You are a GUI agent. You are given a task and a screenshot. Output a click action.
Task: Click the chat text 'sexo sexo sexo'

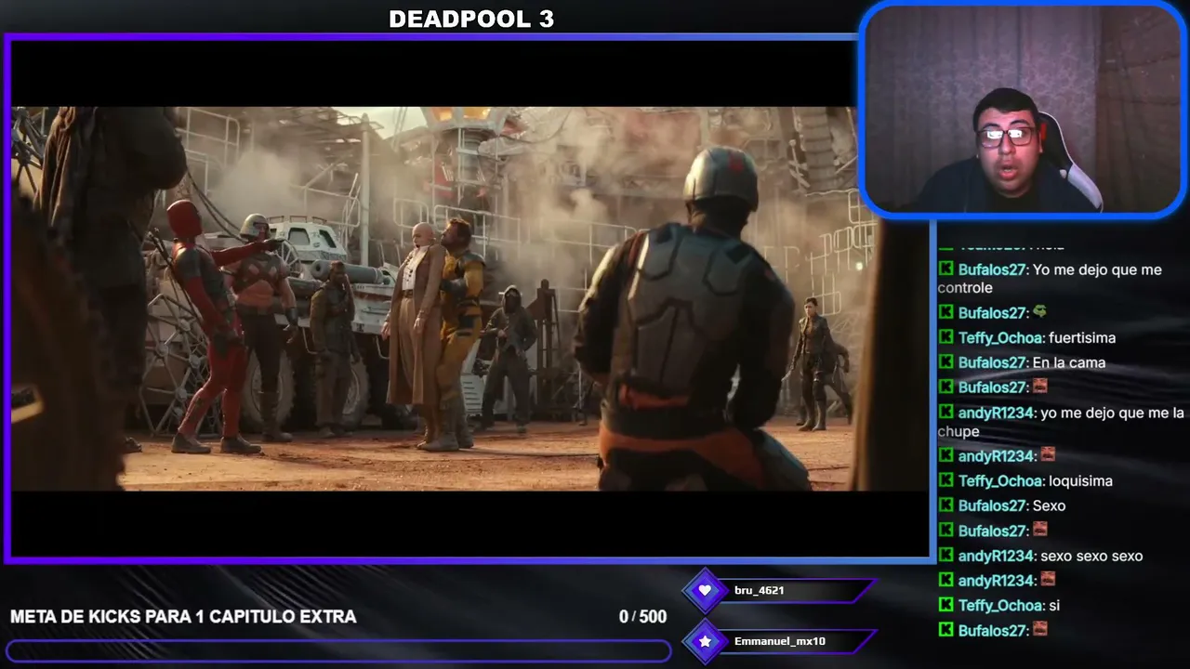[x=1091, y=556]
